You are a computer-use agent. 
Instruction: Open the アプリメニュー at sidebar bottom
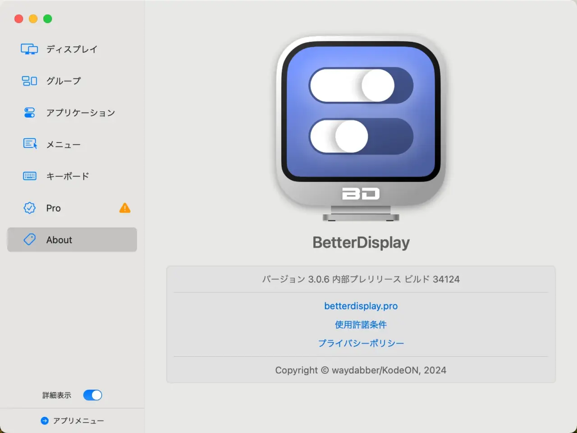(72, 421)
